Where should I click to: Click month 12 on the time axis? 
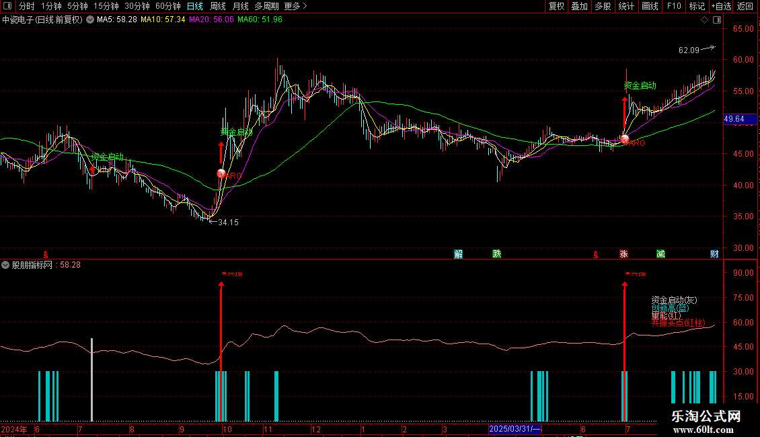coord(316,429)
